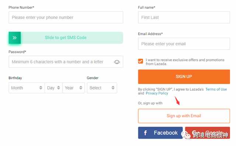Open the Terms of Use link
Viewport: 236px width, 146px height.
pos(216,89)
